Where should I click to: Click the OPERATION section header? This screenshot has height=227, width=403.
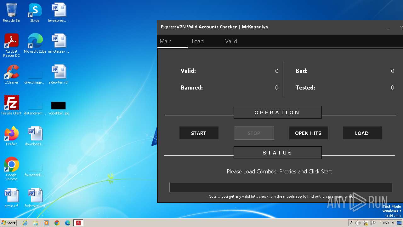(x=277, y=112)
